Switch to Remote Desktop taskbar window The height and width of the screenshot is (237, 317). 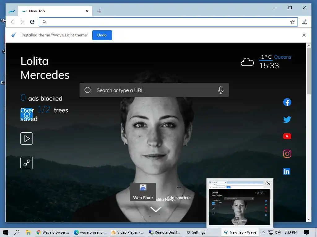pos(165,232)
